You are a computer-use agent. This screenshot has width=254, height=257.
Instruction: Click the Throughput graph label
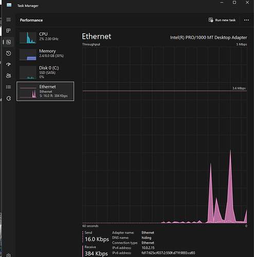[91, 44]
